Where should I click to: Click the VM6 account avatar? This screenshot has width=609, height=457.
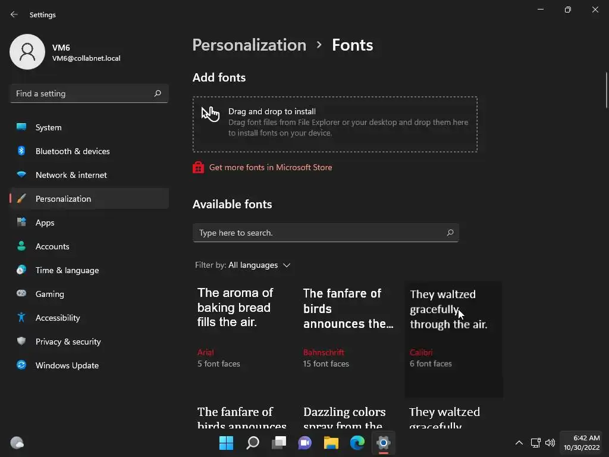pos(27,52)
